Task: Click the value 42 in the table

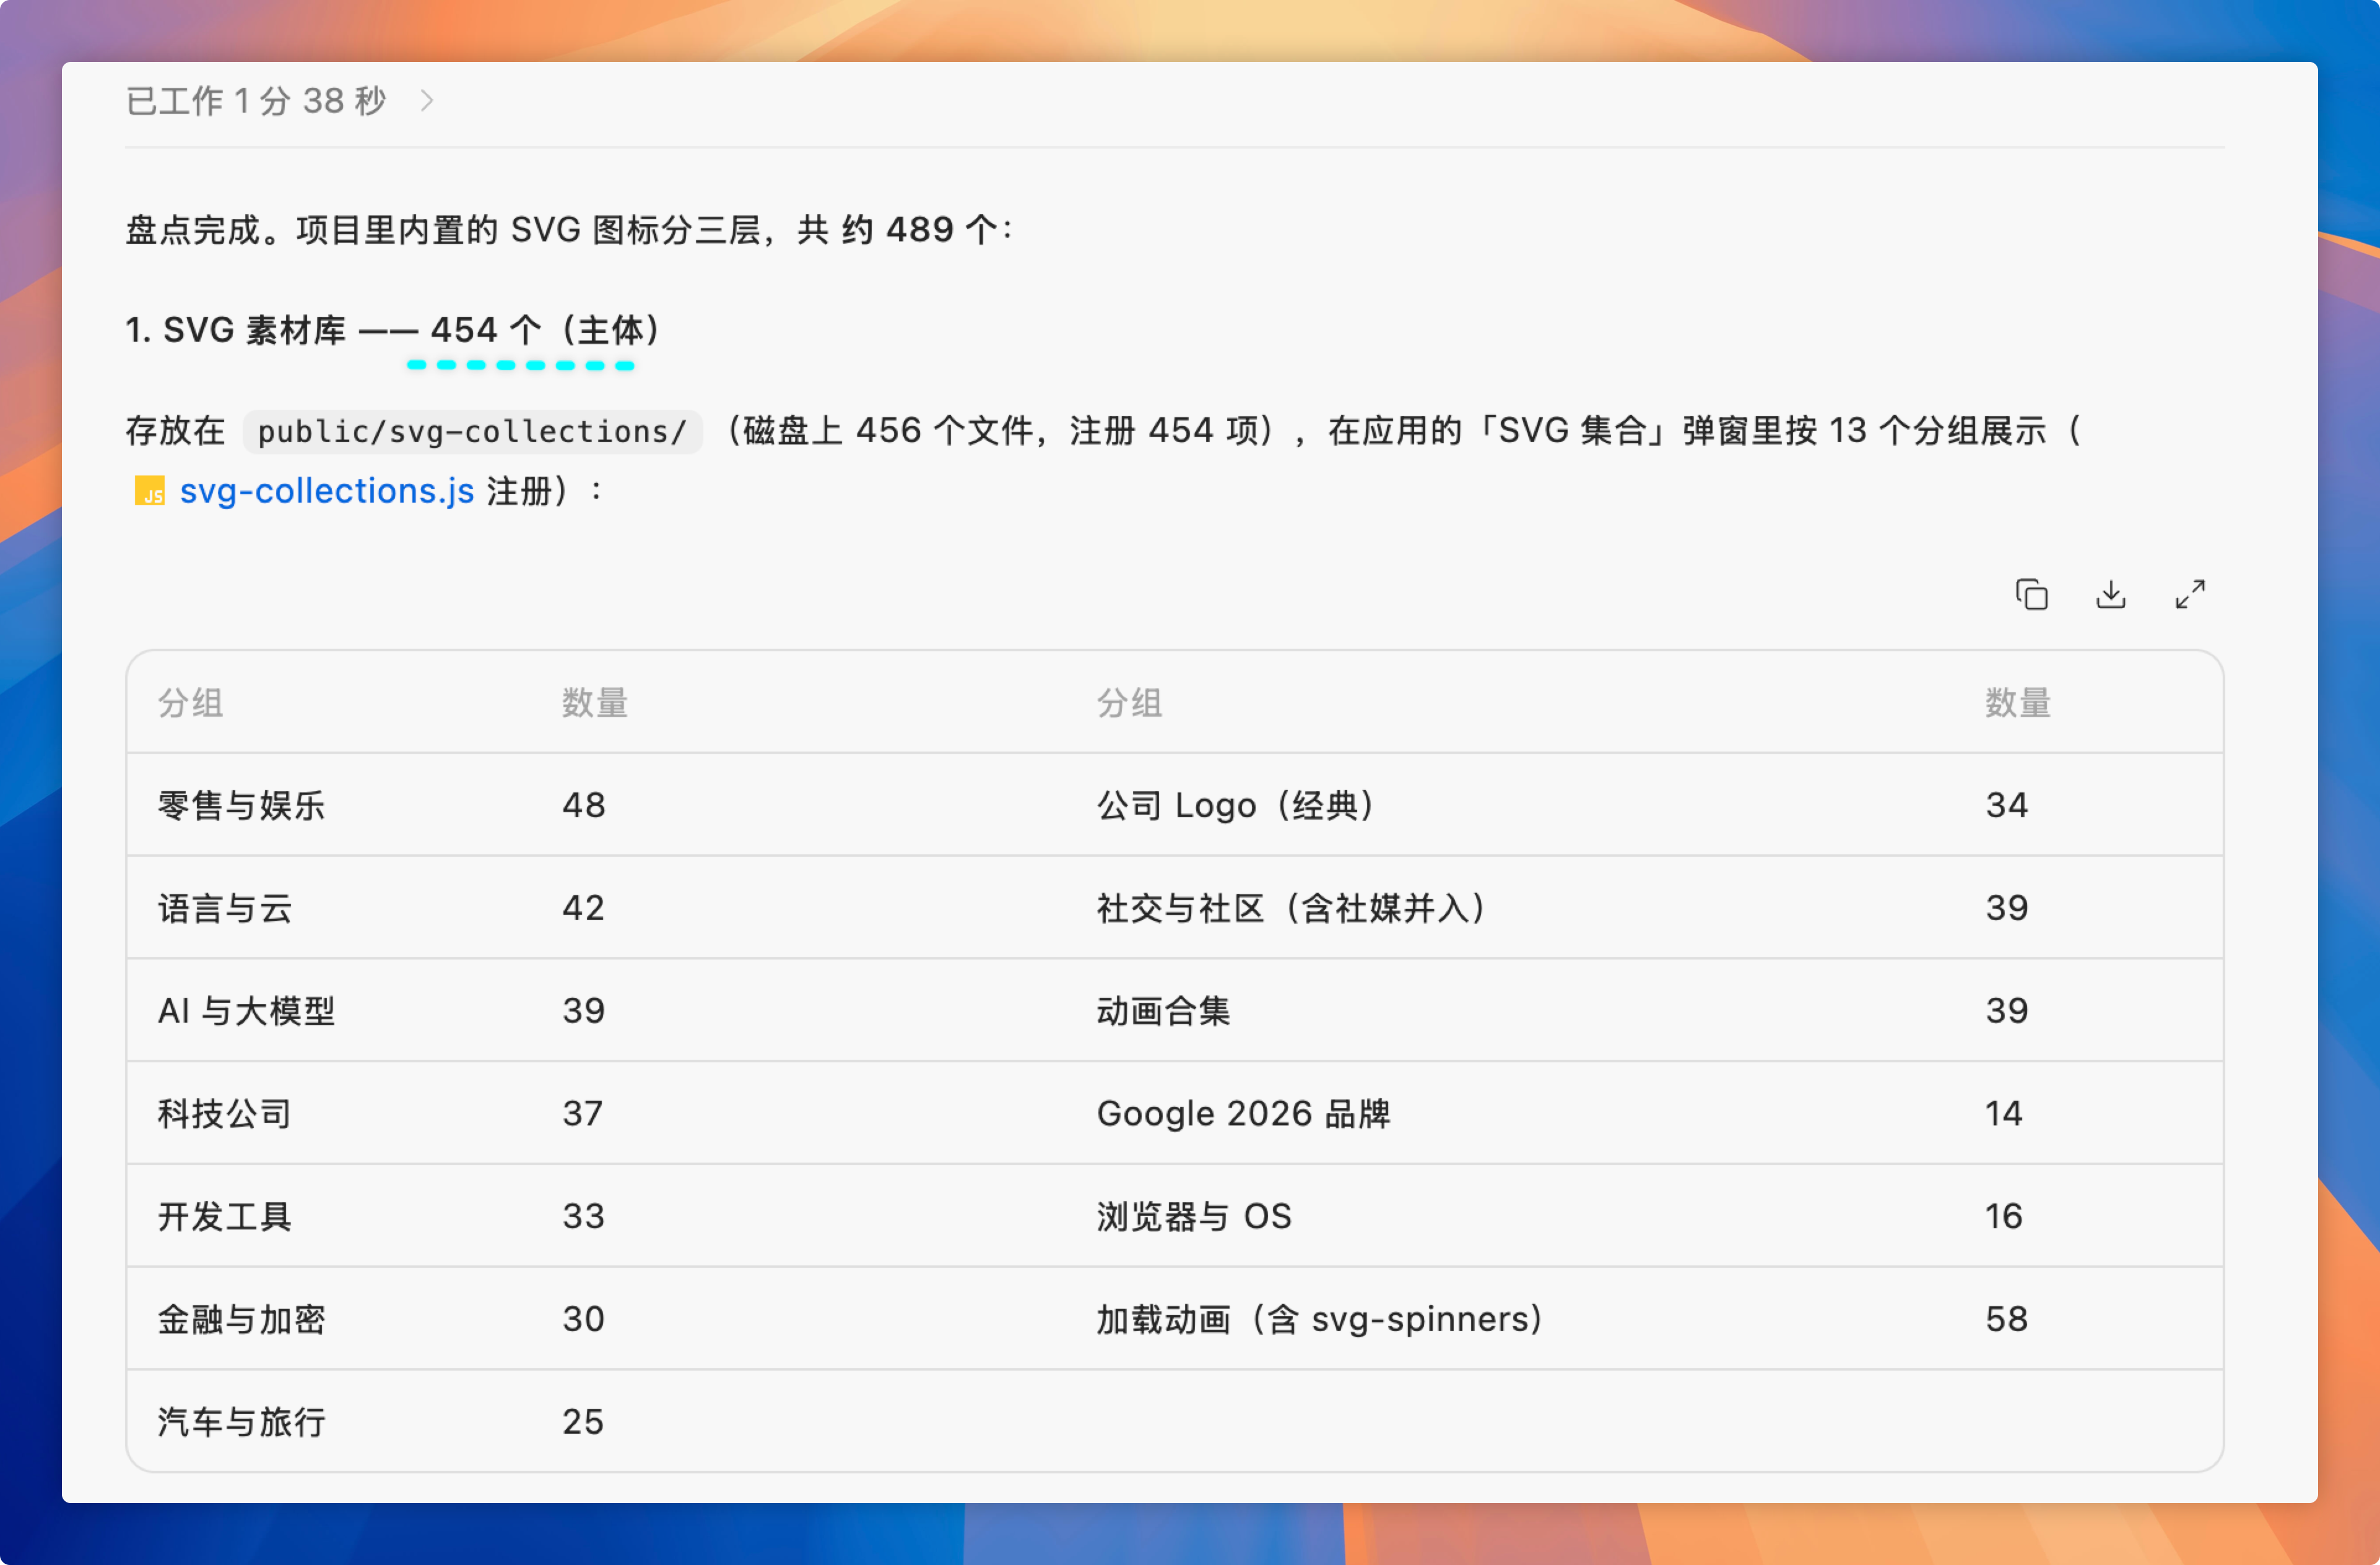Action: tap(584, 908)
